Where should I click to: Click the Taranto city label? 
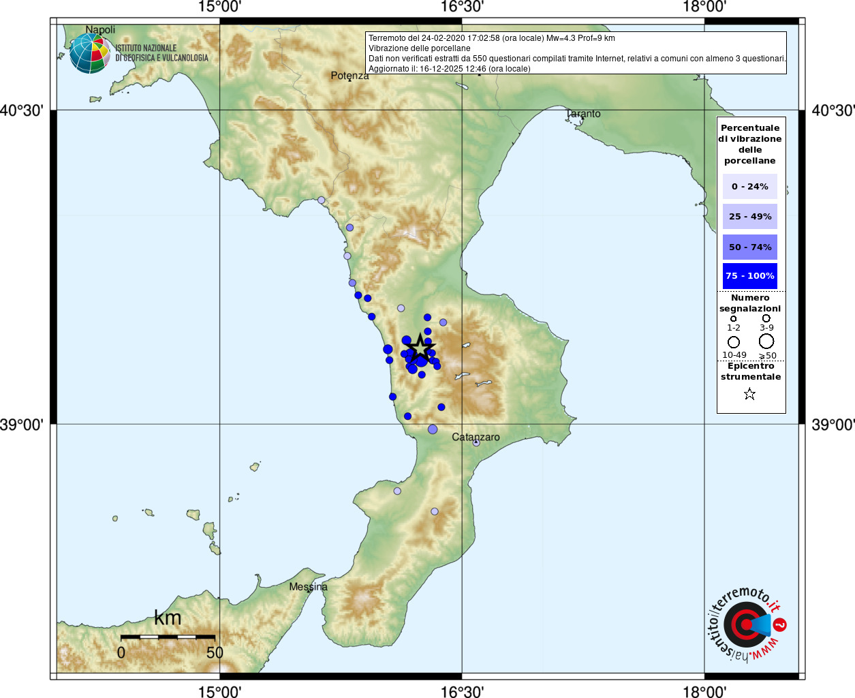coord(583,114)
